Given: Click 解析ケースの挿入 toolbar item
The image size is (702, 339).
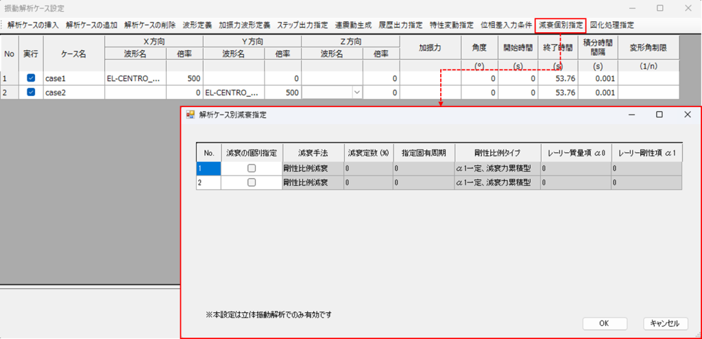Looking at the screenshot, I should [34, 25].
